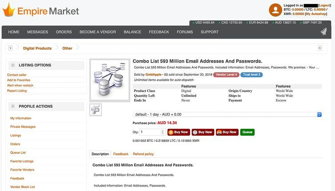The width and height of the screenshot is (335, 191).
Task: Open FORUMS in navigation bar
Action: click(x=185, y=32)
